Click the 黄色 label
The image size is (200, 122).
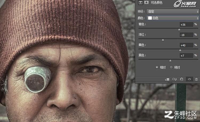pyautogui.click(x=142, y=45)
